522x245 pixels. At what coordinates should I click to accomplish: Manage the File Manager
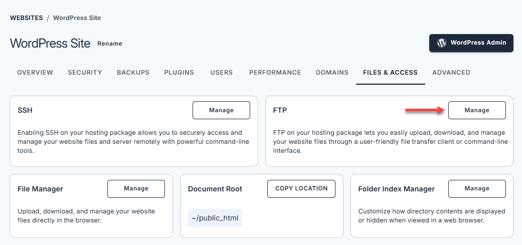(x=136, y=189)
